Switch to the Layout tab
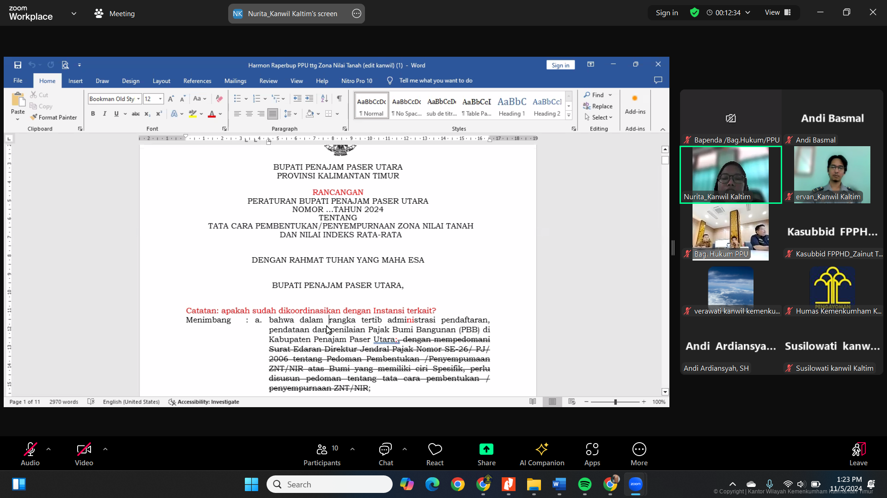 click(x=161, y=81)
